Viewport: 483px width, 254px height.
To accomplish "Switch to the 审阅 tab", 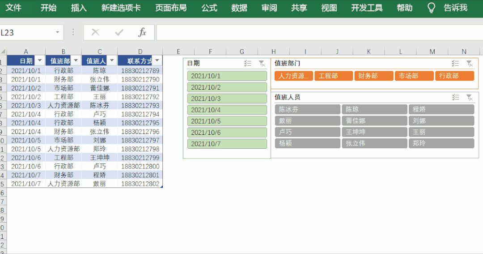I will pos(269,8).
